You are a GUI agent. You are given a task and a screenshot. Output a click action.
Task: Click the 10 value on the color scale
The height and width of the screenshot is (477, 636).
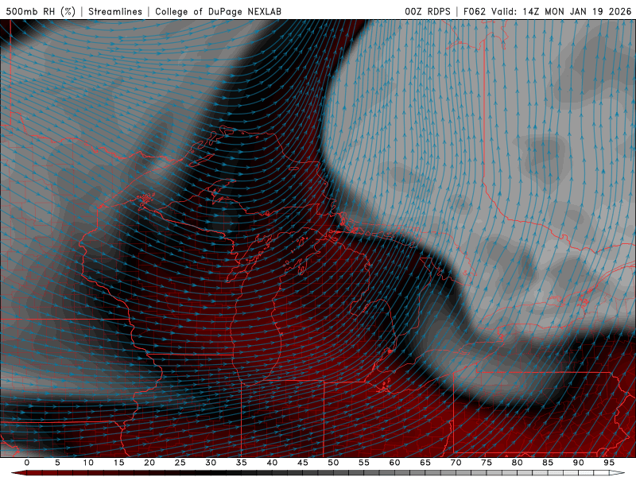click(x=88, y=463)
